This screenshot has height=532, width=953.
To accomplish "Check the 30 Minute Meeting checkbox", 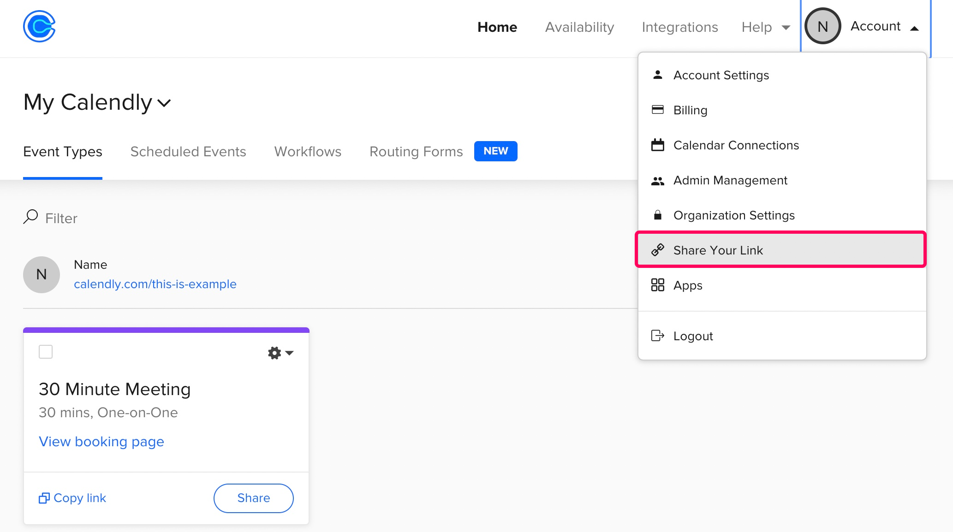I will point(46,352).
